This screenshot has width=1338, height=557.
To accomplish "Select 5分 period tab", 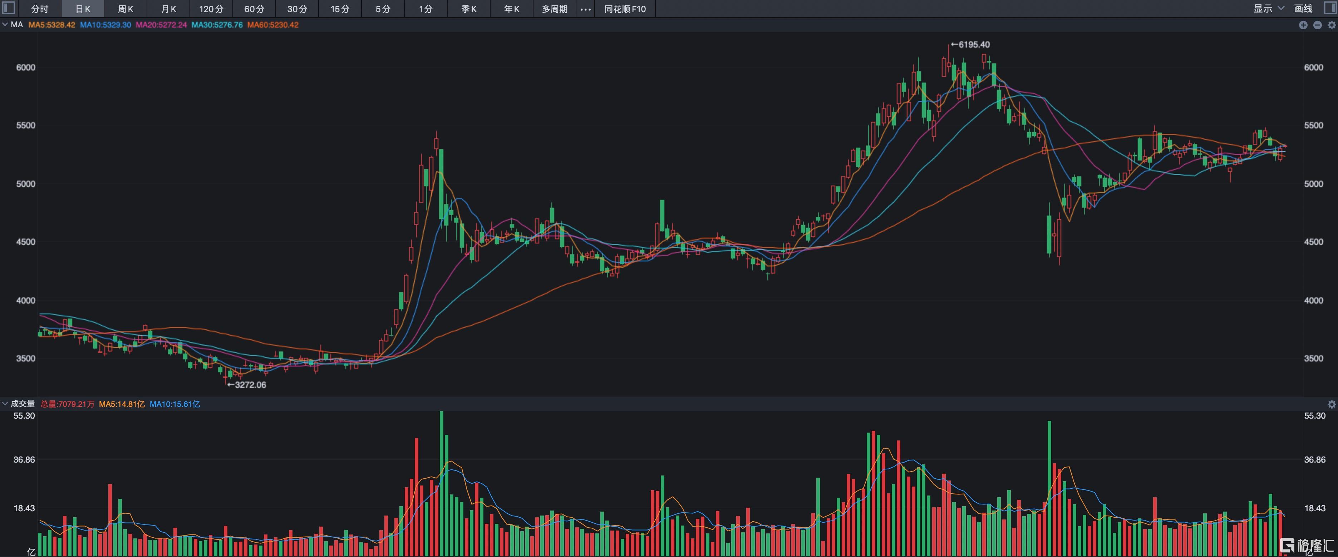I will point(383,9).
